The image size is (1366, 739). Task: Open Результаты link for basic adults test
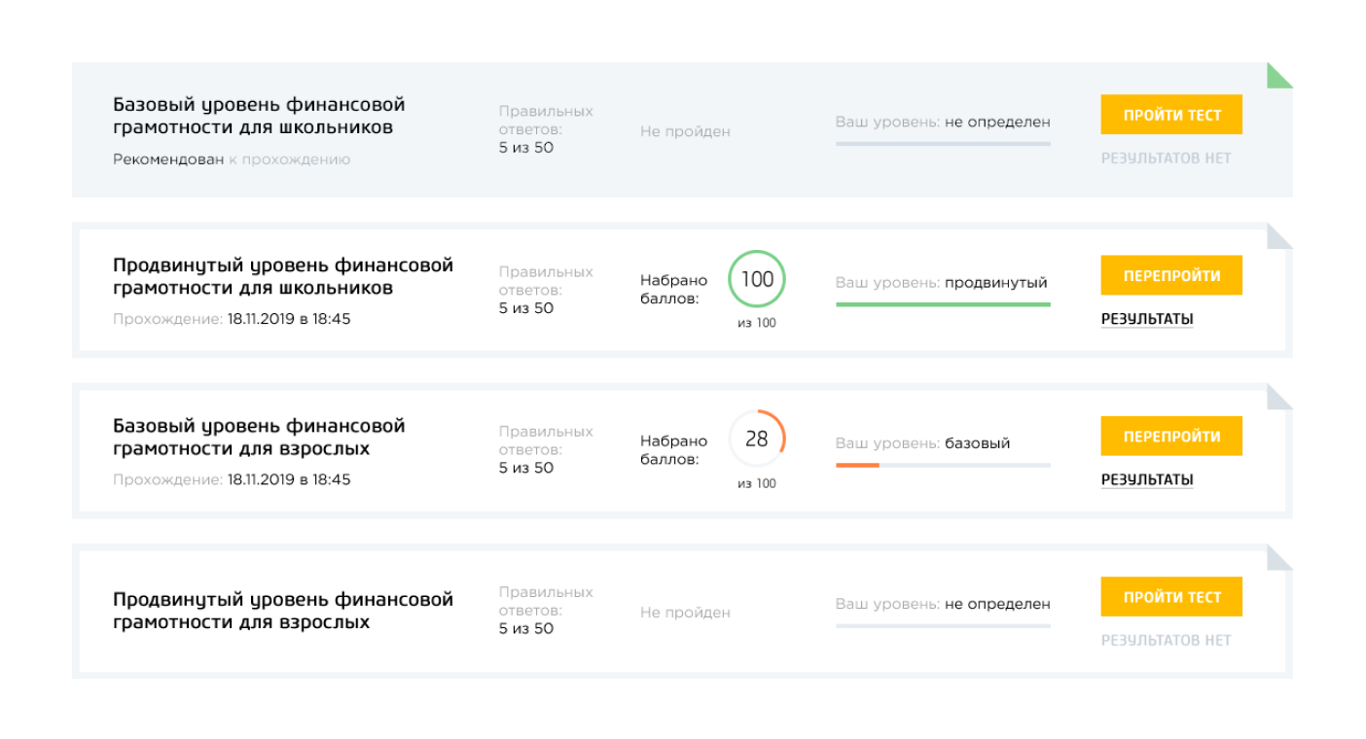[1147, 479]
